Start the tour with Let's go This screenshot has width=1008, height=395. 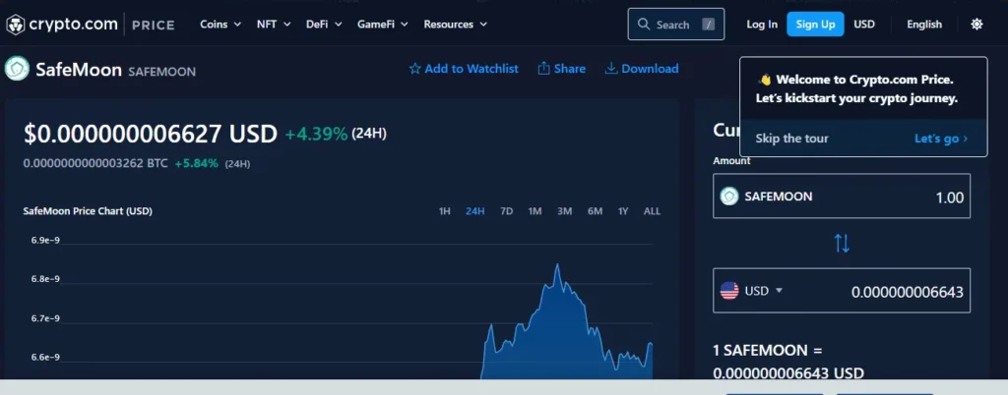tap(940, 139)
